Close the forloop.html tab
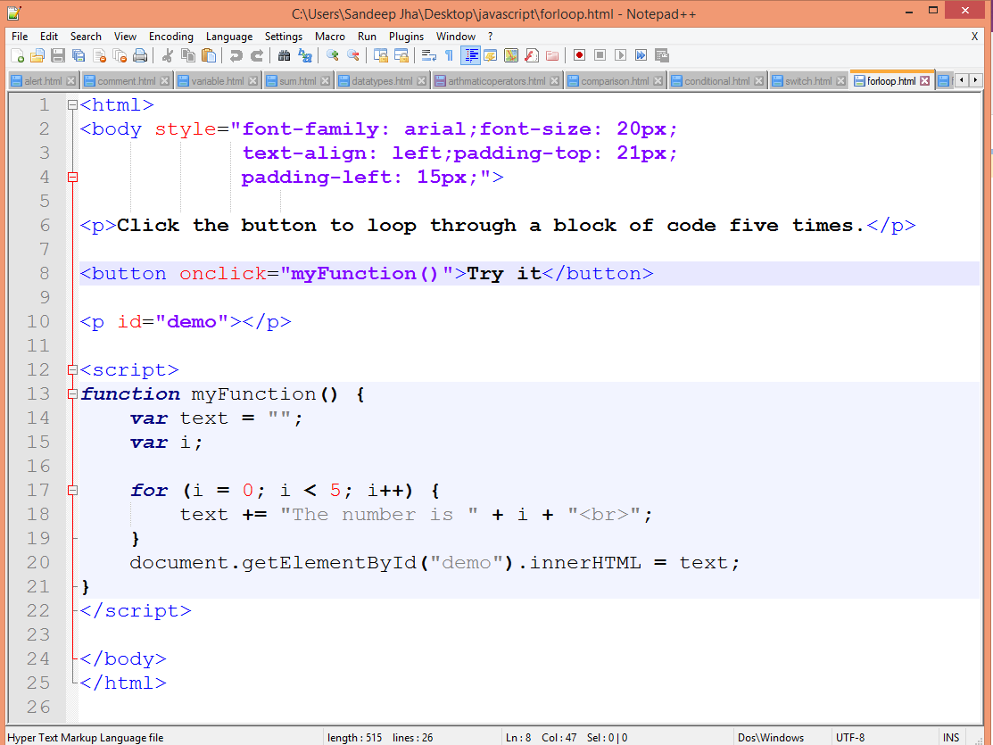The image size is (993, 745). [x=925, y=81]
